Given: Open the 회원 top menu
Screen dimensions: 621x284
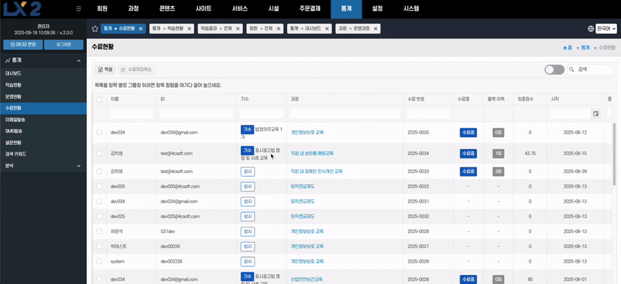Looking at the screenshot, I should pyautogui.click(x=102, y=9).
